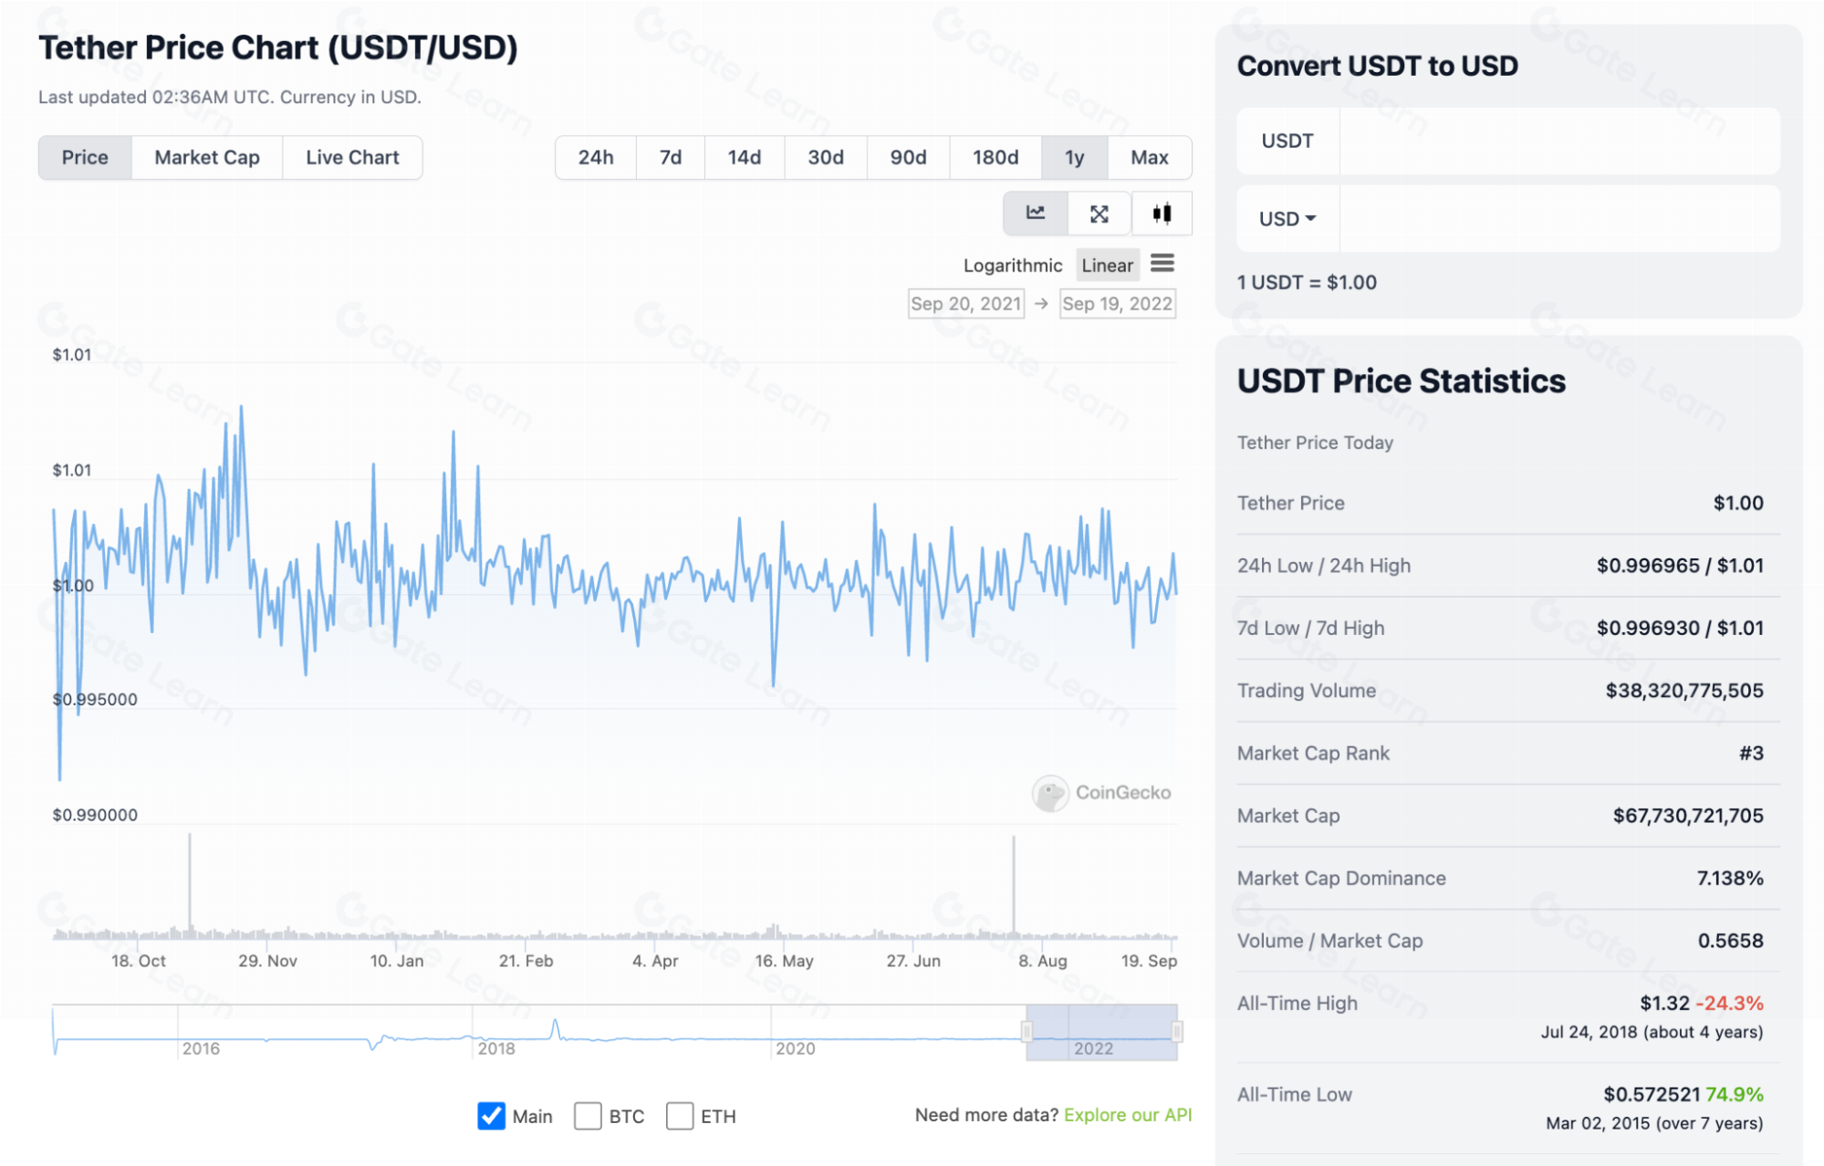Grab the right range navigator handle
1824x1166 pixels.
(1177, 1032)
